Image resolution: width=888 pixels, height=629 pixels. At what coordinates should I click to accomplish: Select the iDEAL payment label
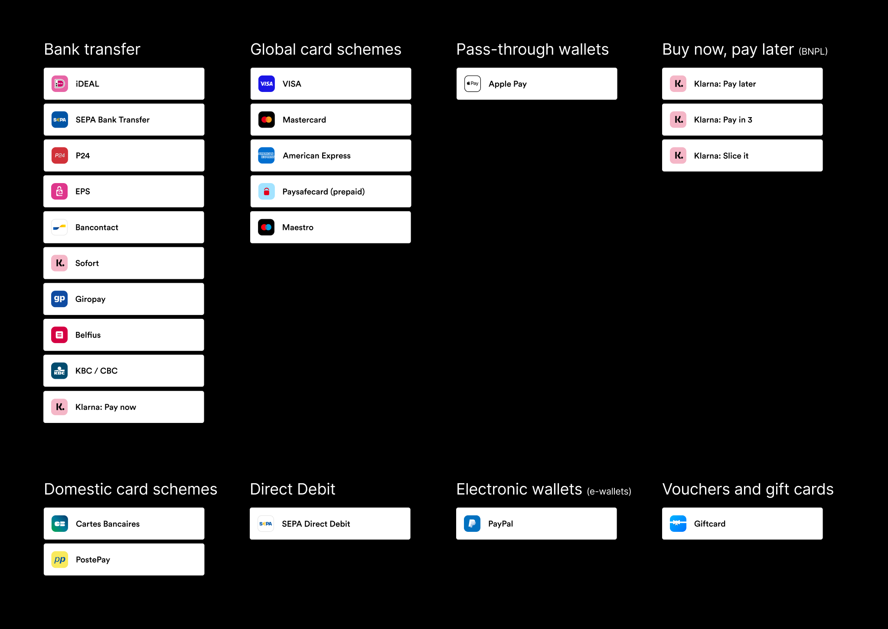pyautogui.click(x=88, y=84)
